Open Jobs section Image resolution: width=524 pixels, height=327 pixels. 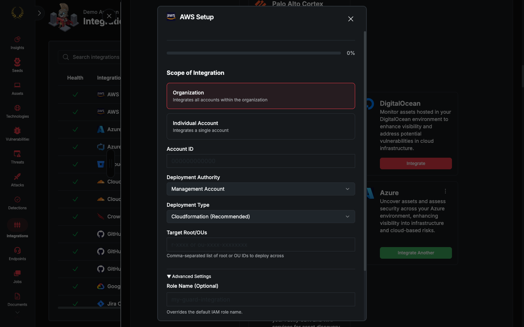[17, 277]
